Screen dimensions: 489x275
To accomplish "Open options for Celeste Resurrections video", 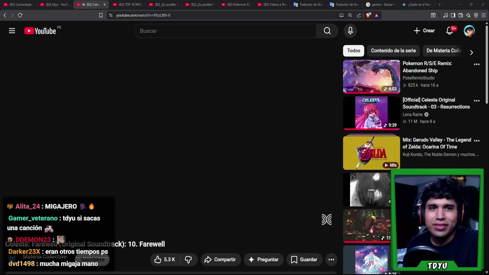I will tap(476, 101).
